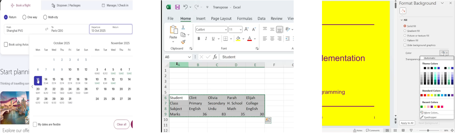Viewport: 455px width, 133px height.
Task: Click the Apply to All button
Action: pyautogui.click(x=407, y=123)
